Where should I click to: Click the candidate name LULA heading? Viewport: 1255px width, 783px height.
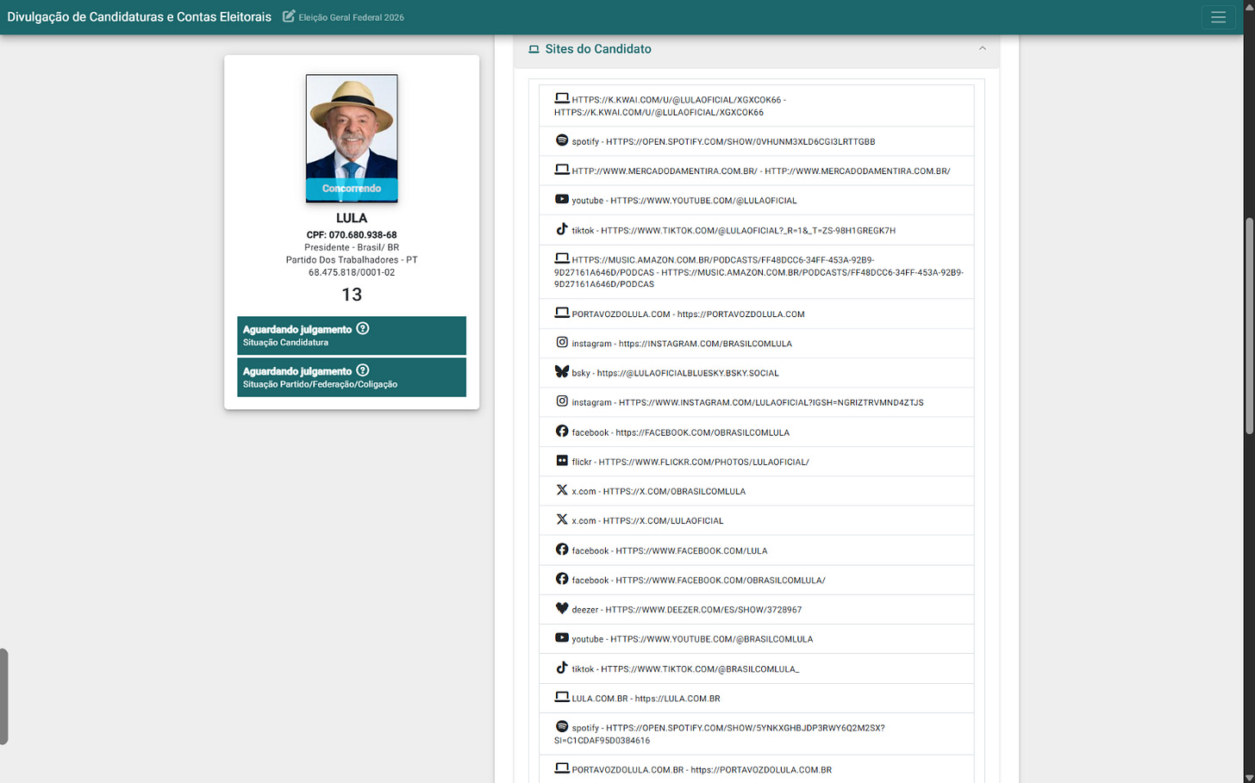(x=352, y=218)
